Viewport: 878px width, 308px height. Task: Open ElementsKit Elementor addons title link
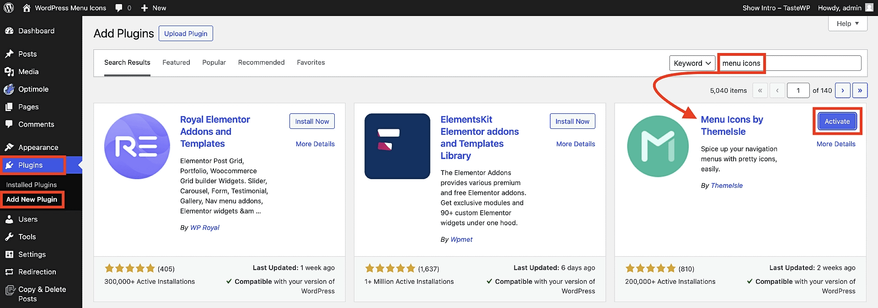[480, 138]
